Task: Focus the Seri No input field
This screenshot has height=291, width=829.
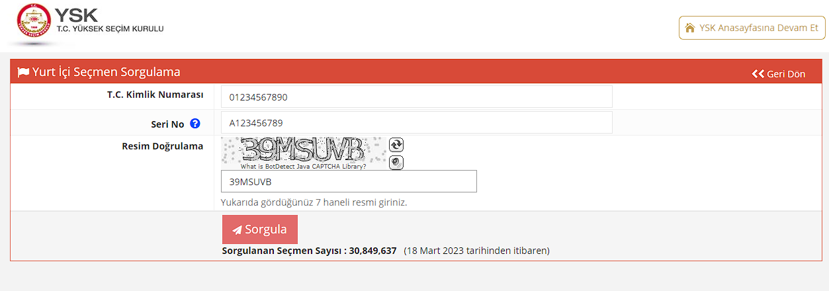Action: [x=417, y=122]
